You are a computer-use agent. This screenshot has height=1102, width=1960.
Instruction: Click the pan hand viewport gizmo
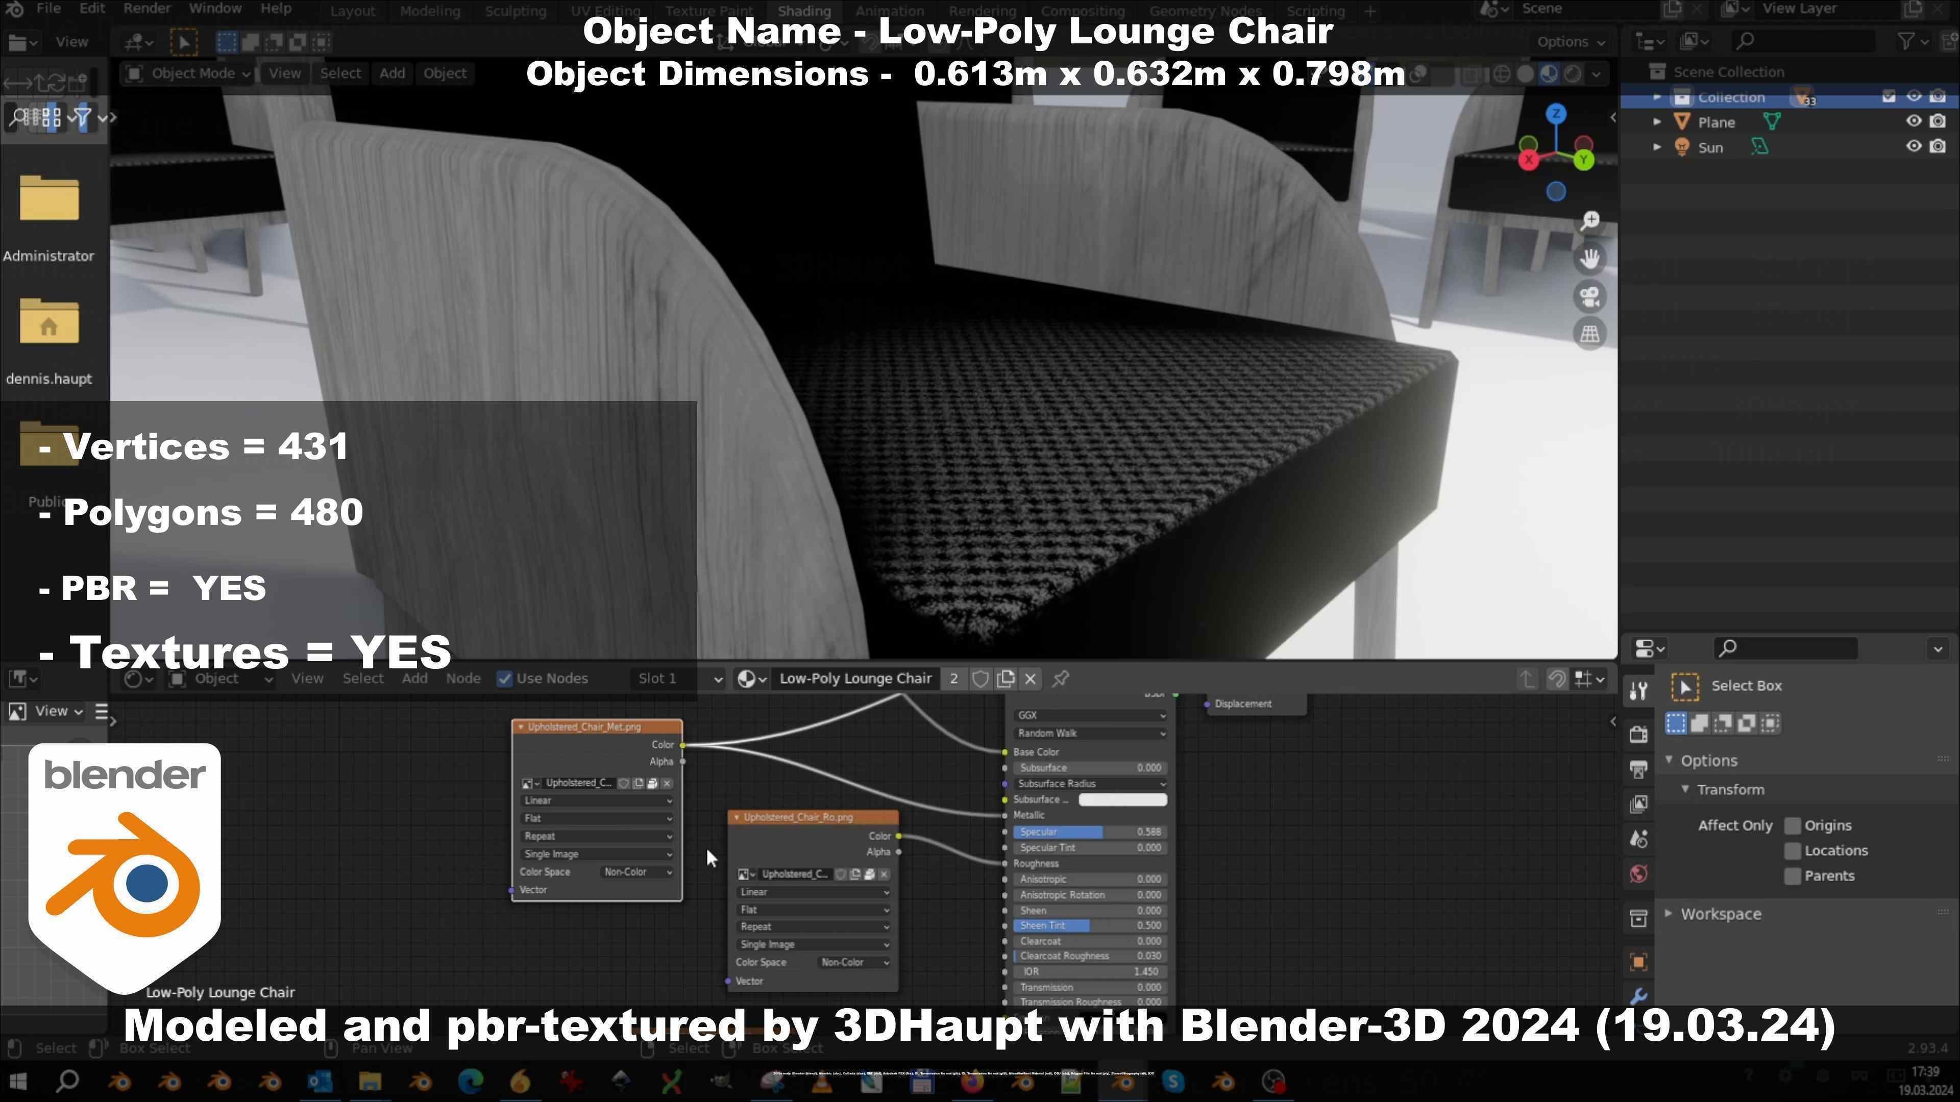pyautogui.click(x=1590, y=259)
